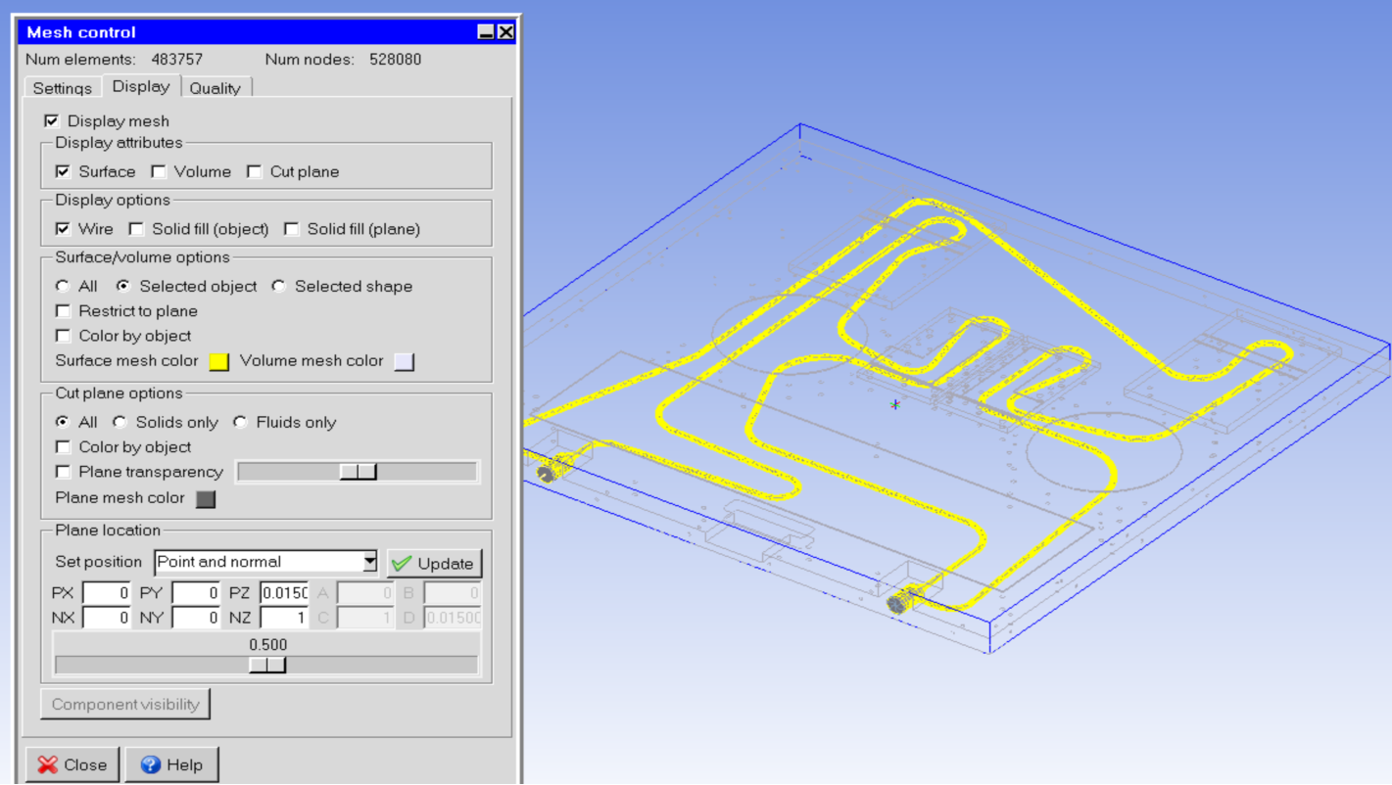The height and width of the screenshot is (785, 1392).
Task: Open the Set position dropdown
Action: (x=369, y=562)
